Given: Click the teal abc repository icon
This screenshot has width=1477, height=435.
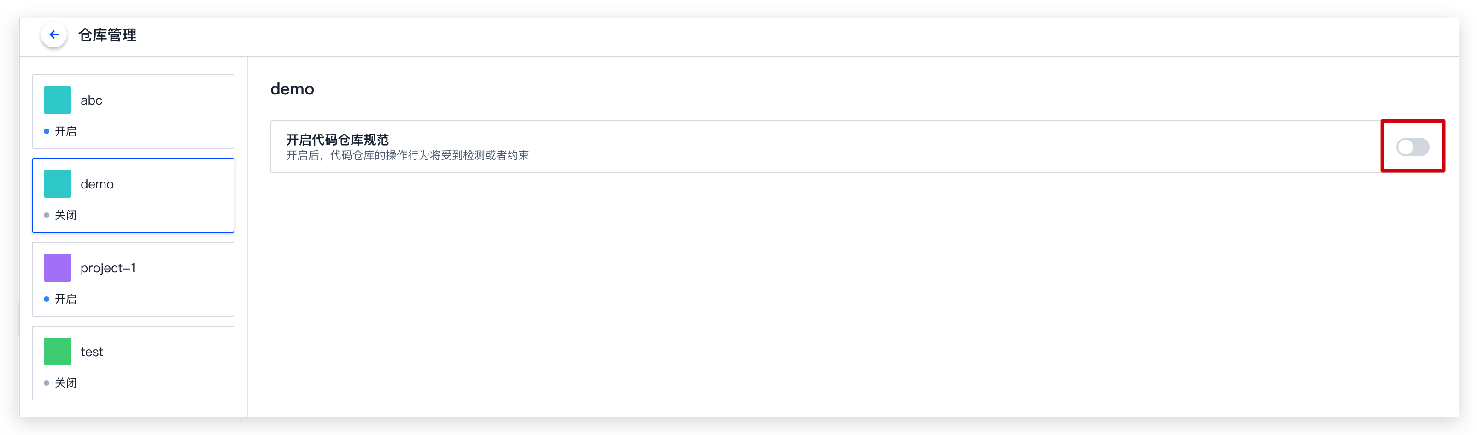Looking at the screenshot, I should click(x=57, y=100).
